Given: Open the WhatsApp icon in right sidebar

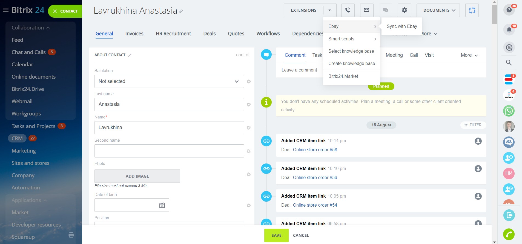Looking at the screenshot, I should [509, 111].
